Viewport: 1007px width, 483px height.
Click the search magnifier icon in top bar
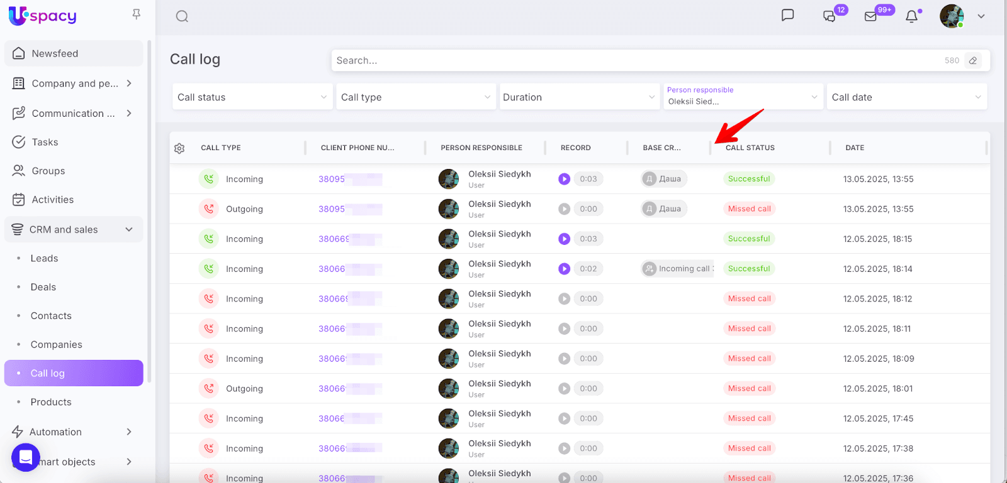click(182, 16)
